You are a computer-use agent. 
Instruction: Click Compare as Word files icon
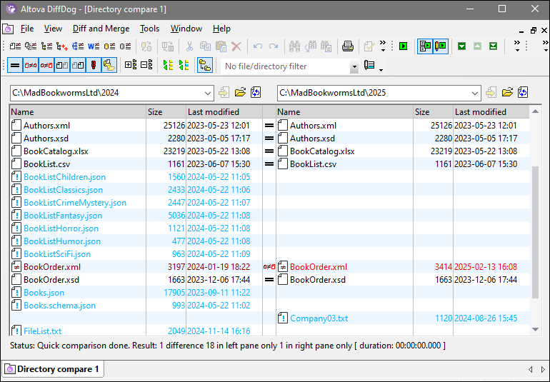click(x=93, y=46)
